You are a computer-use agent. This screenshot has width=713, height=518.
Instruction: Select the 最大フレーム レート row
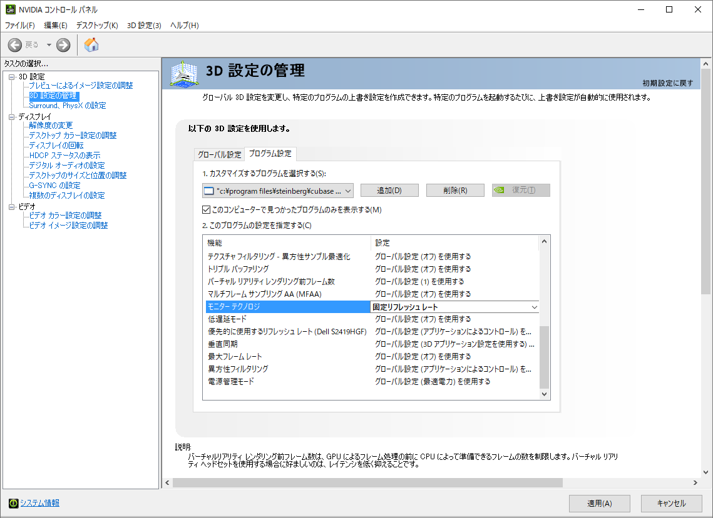(372, 357)
